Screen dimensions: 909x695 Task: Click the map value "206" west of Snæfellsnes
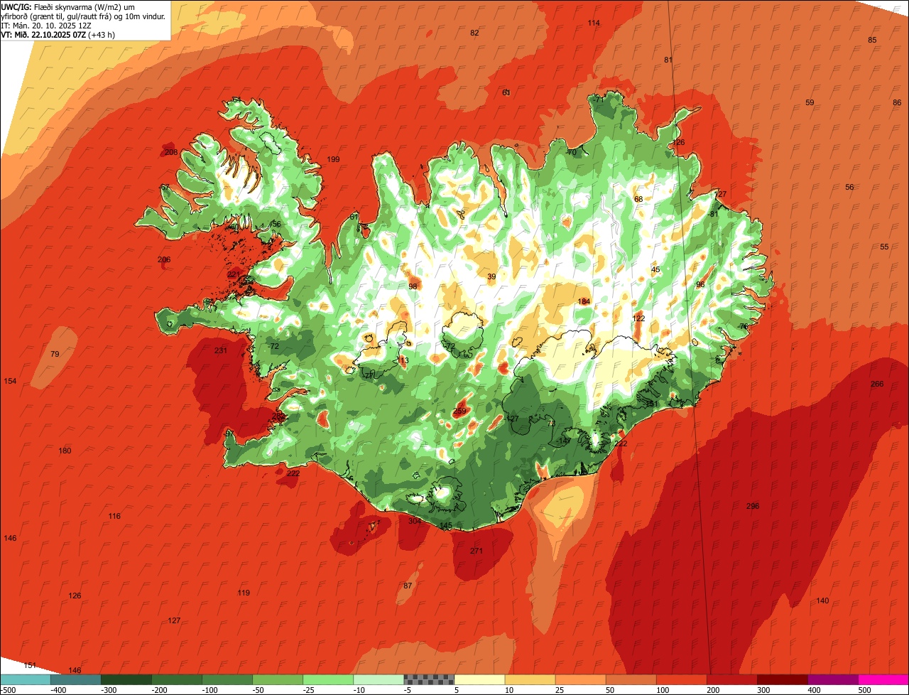tap(164, 259)
